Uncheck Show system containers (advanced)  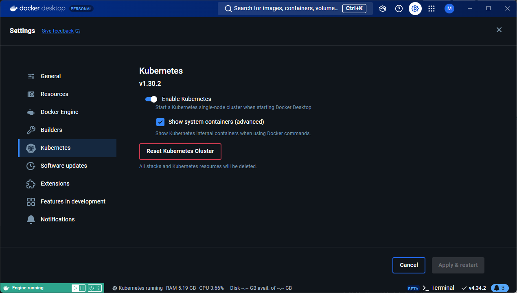[160, 122]
